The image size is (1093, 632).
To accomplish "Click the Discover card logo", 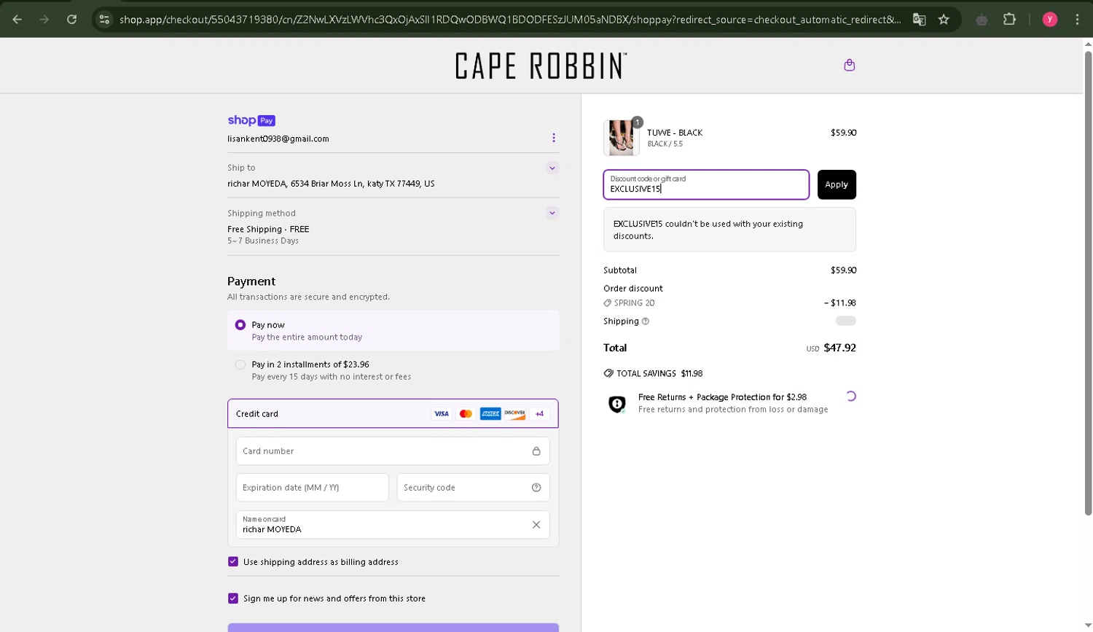I will tap(514, 413).
